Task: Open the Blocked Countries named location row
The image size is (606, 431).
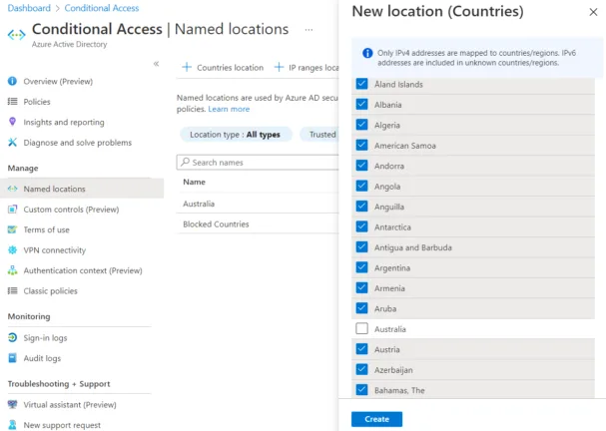Action: pyautogui.click(x=258, y=224)
